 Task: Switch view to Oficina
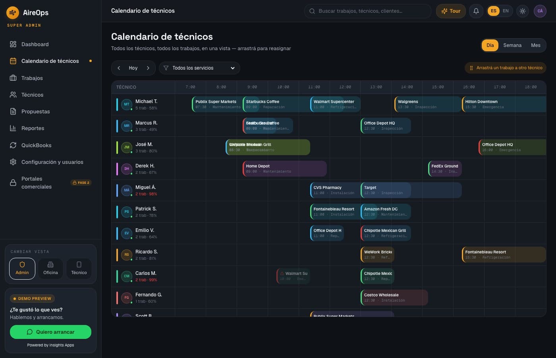(x=50, y=268)
